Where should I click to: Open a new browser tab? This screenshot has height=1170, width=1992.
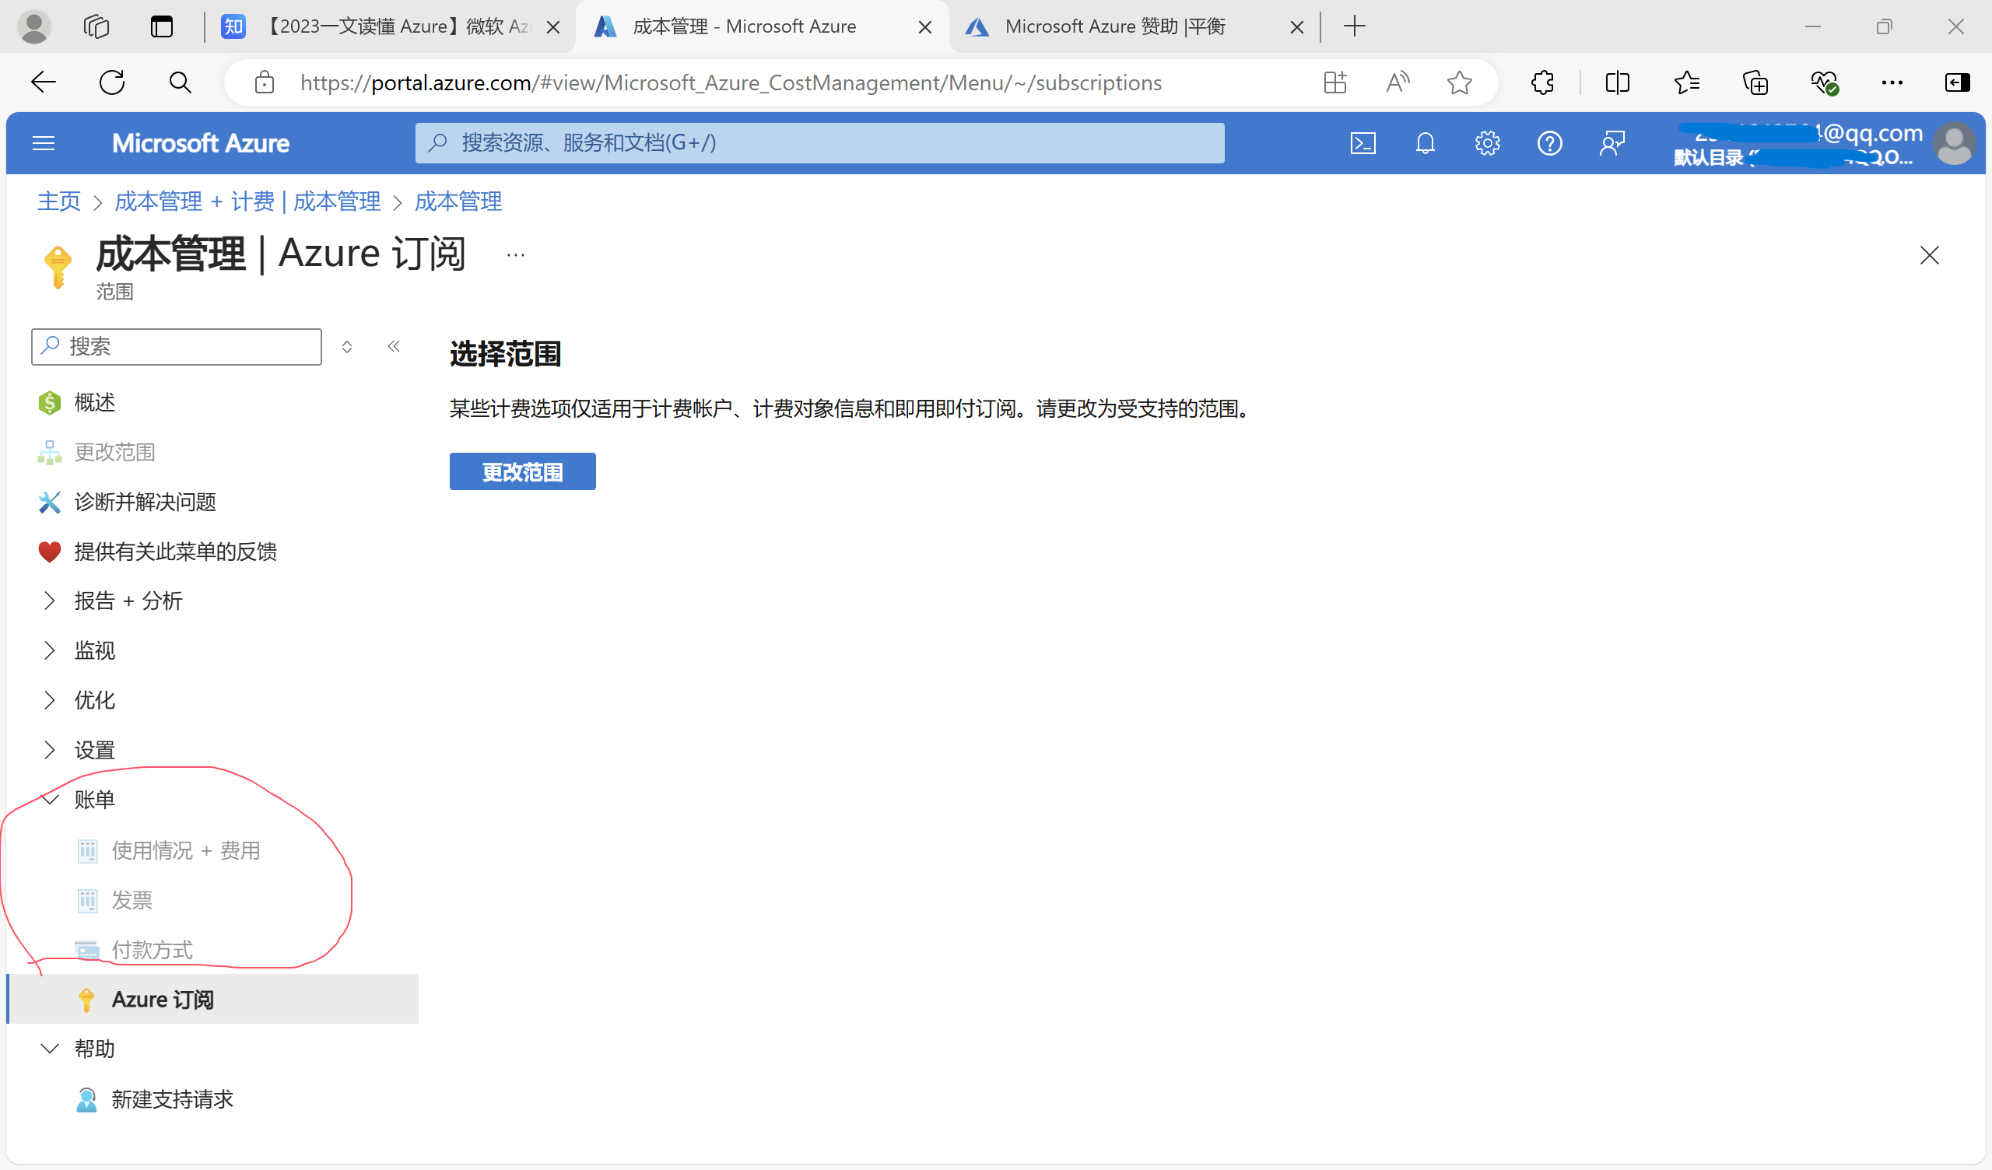coord(1354,27)
